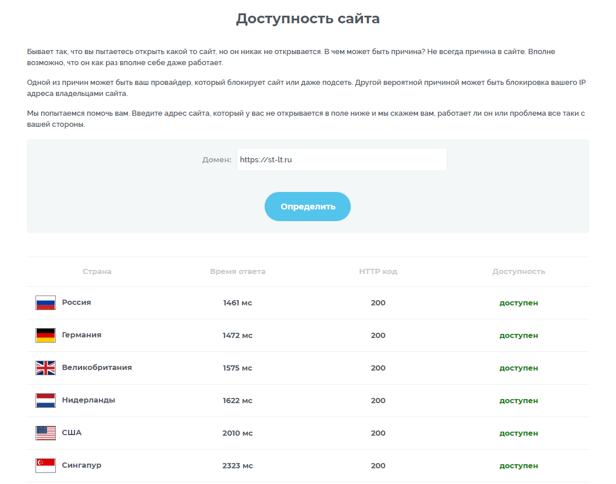Click доступен status in Германия row
This screenshot has height=484, width=616.
tap(519, 336)
